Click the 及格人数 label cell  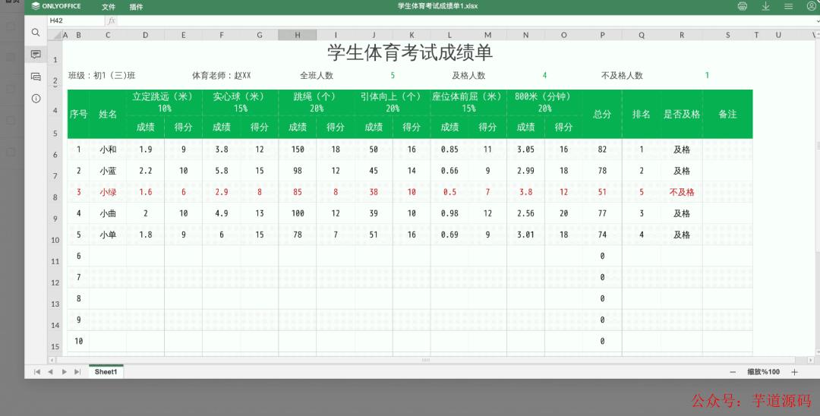point(468,75)
